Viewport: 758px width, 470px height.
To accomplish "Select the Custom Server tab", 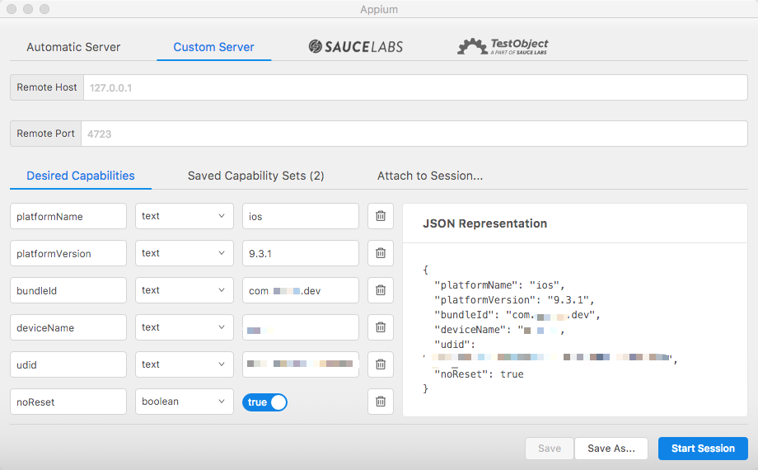I will click(x=213, y=47).
